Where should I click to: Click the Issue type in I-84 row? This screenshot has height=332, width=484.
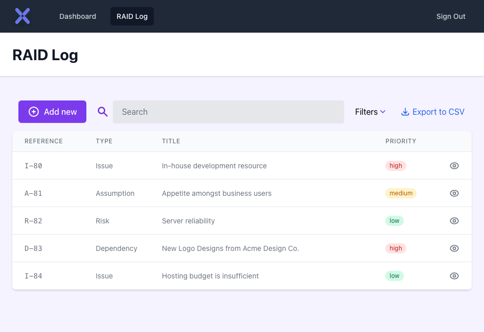[104, 276]
